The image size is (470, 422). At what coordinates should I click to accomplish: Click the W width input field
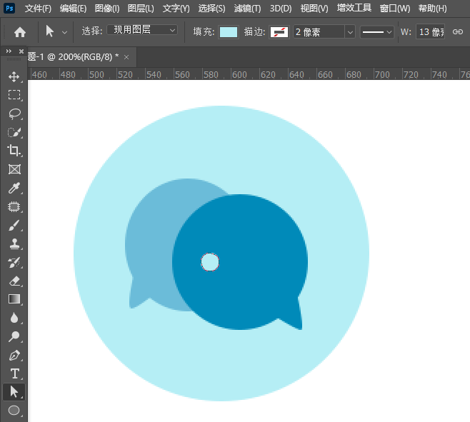pyautogui.click(x=430, y=32)
